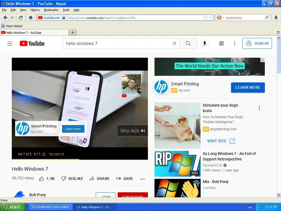Image resolution: width=281 pixels, height=211 pixels.
Task: Open So Long Windows 7 video thumbnail
Action: coord(178,164)
